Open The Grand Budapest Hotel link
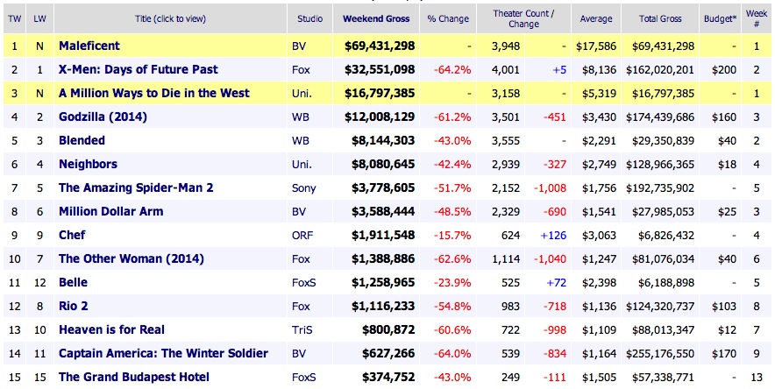The image size is (775, 389). [134, 377]
